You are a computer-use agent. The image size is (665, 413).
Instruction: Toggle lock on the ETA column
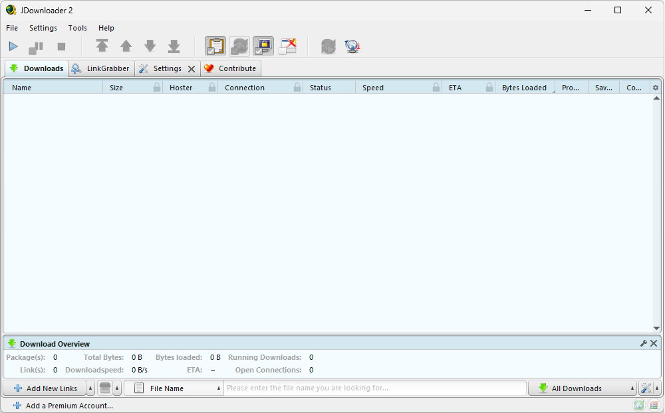(489, 87)
